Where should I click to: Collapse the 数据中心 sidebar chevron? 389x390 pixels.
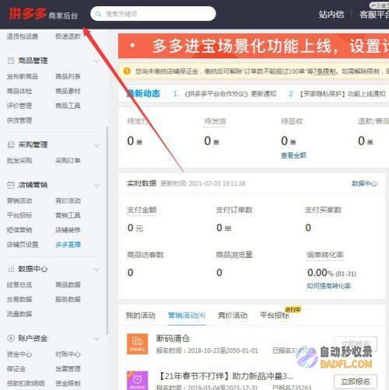coord(96,270)
